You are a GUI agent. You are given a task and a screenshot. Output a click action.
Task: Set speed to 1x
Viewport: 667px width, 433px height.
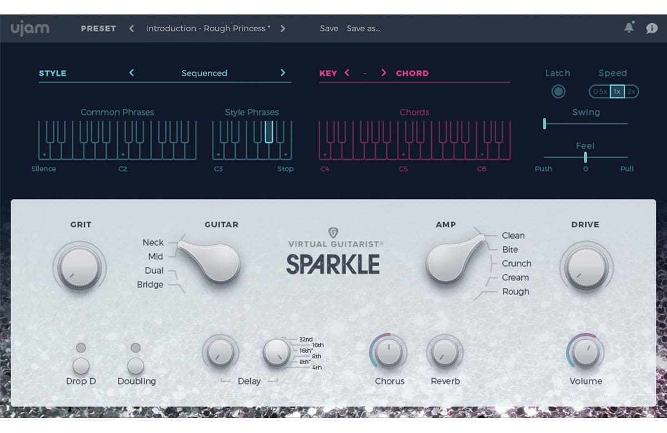click(x=617, y=92)
